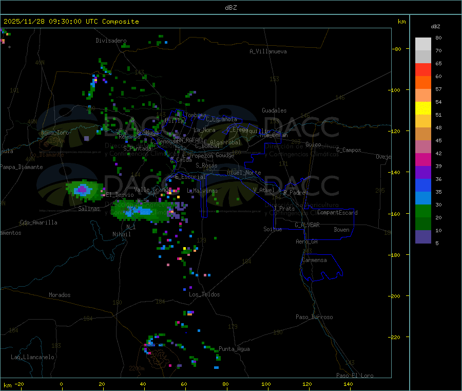
Task: Click the 'E_Escorial' label
Action: [x=190, y=177]
